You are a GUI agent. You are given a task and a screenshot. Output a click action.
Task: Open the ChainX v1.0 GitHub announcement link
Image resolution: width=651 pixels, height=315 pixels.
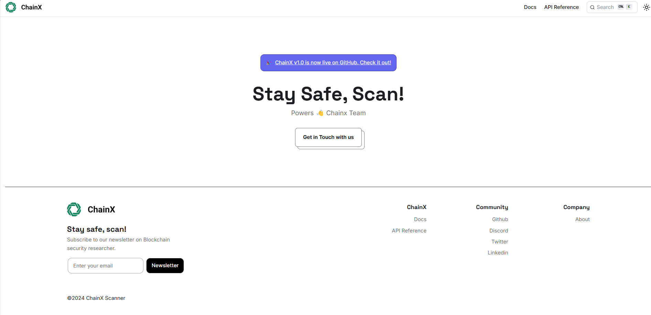[333, 63]
